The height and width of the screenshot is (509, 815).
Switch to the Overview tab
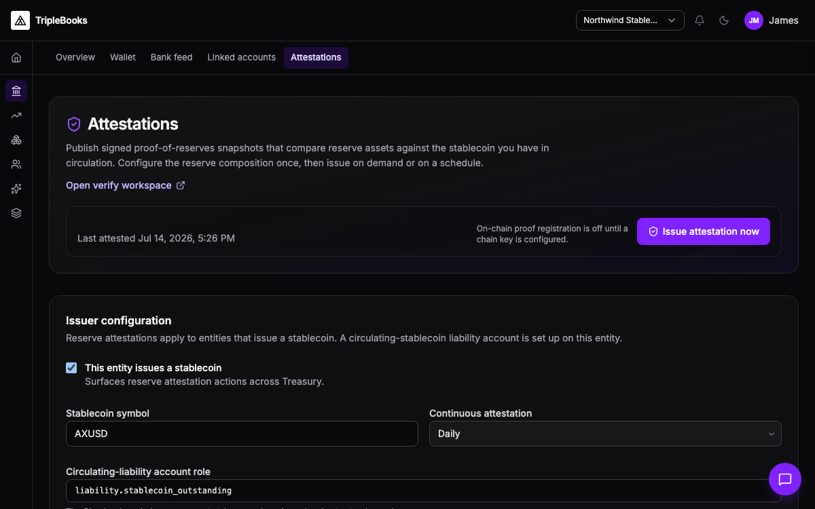(75, 58)
